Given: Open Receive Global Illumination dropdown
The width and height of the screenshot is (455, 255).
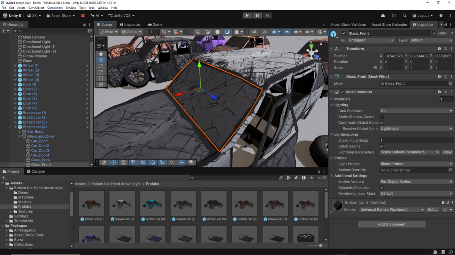Looking at the screenshot, I should click(416, 128).
